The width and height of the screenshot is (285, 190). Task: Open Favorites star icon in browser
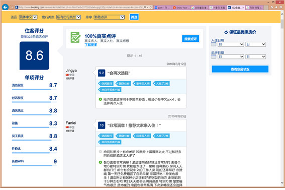point(276,7)
